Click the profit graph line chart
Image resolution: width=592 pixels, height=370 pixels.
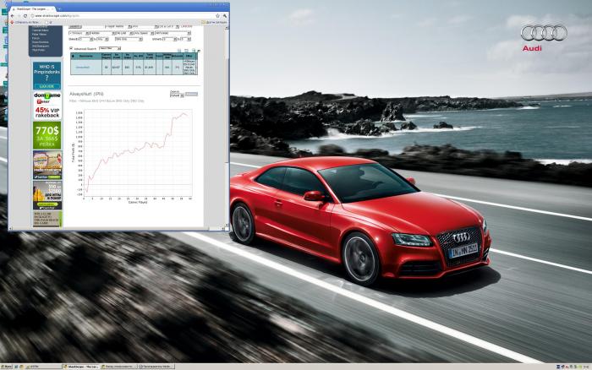point(138,153)
